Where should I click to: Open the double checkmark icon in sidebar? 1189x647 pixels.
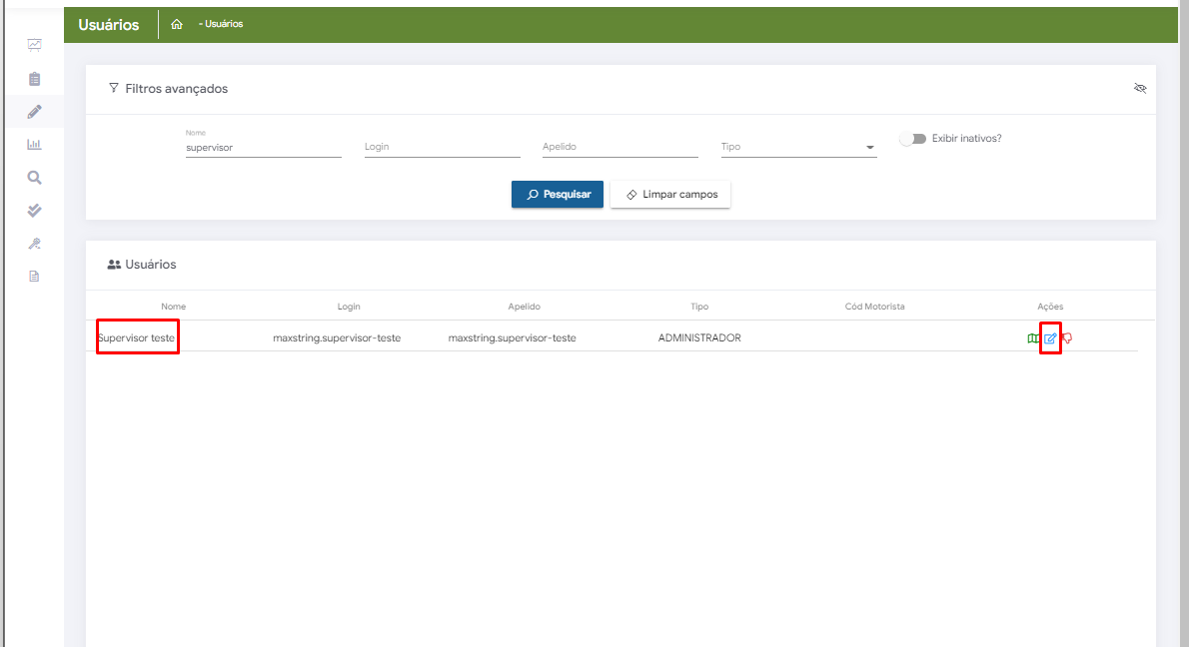(x=34, y=211)
